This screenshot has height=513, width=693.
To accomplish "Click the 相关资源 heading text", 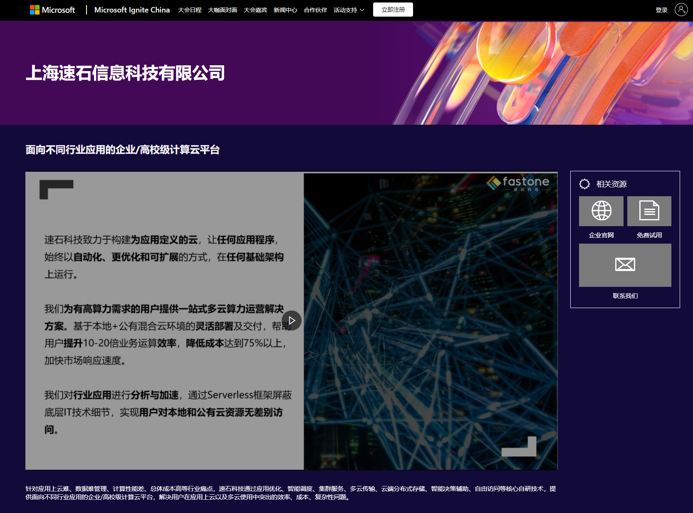I will pyautogui.click(x=611, y=184).
